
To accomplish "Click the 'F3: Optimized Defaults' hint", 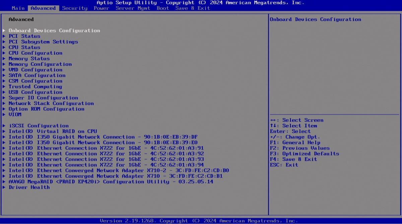I will tap(305, 154).
